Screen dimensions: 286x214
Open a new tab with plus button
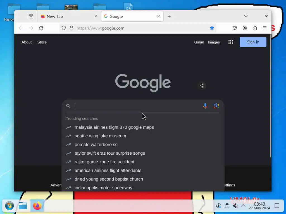pyautogui.click(x=169, y=16)
